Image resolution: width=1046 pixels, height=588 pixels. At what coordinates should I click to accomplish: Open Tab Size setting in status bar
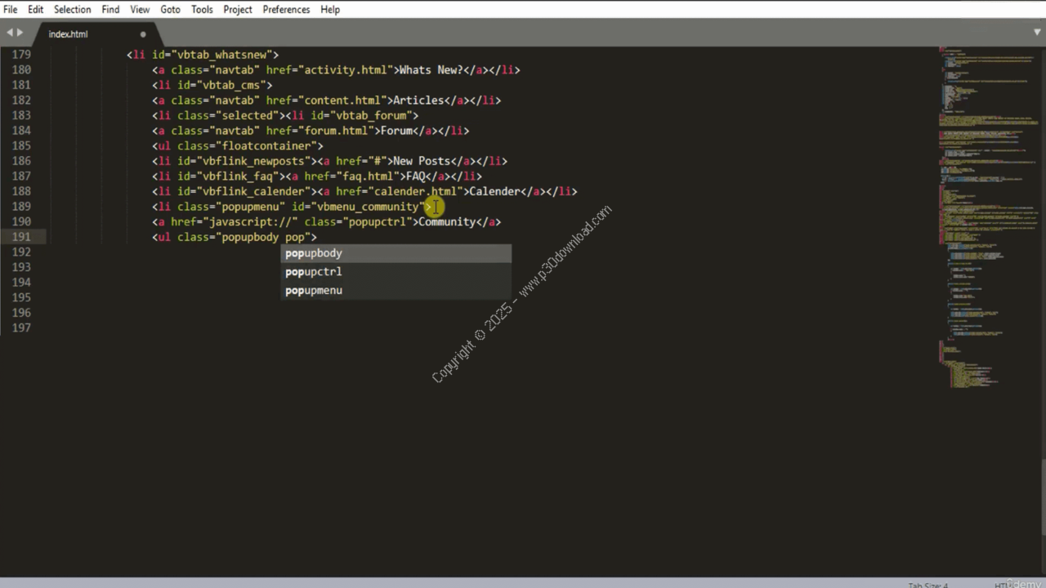pyautogui.click(x=928, y=585)
